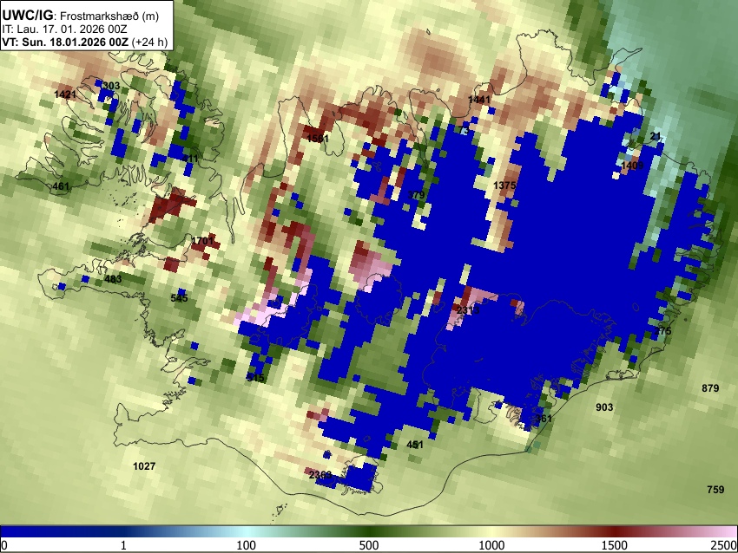Click the map value '1421'

65,94
